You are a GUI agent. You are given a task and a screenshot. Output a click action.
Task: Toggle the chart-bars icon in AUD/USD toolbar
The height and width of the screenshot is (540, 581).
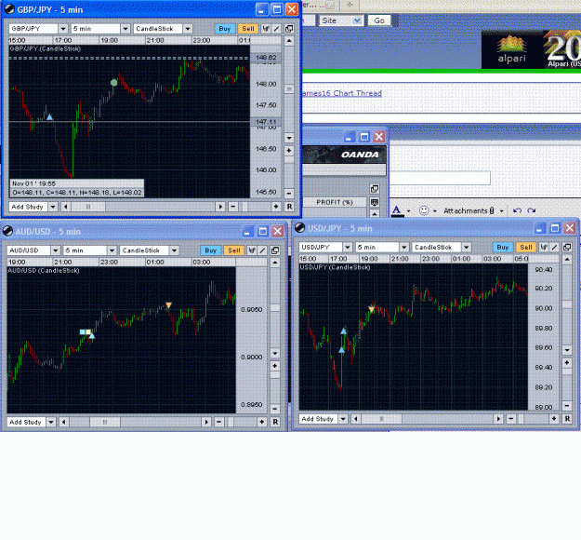click(252, 250)
